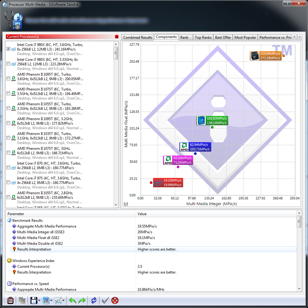Click the line graph options icon
The image size is (308, 308).
pyautogui.click(x=58, y=300)
